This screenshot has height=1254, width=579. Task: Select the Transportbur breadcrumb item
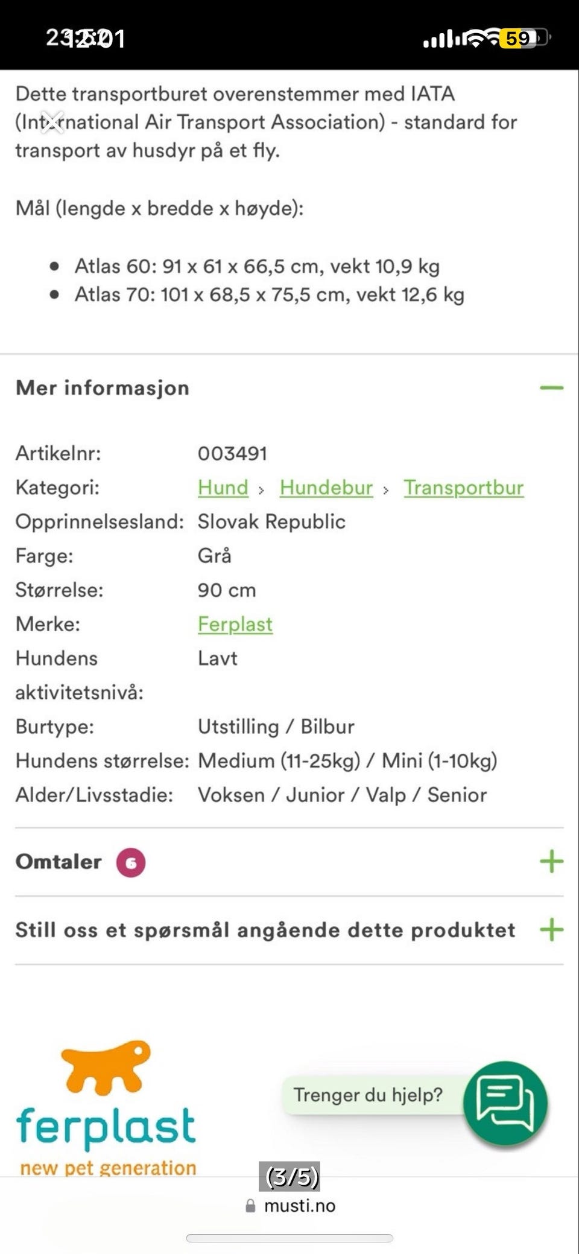(464, 488)
